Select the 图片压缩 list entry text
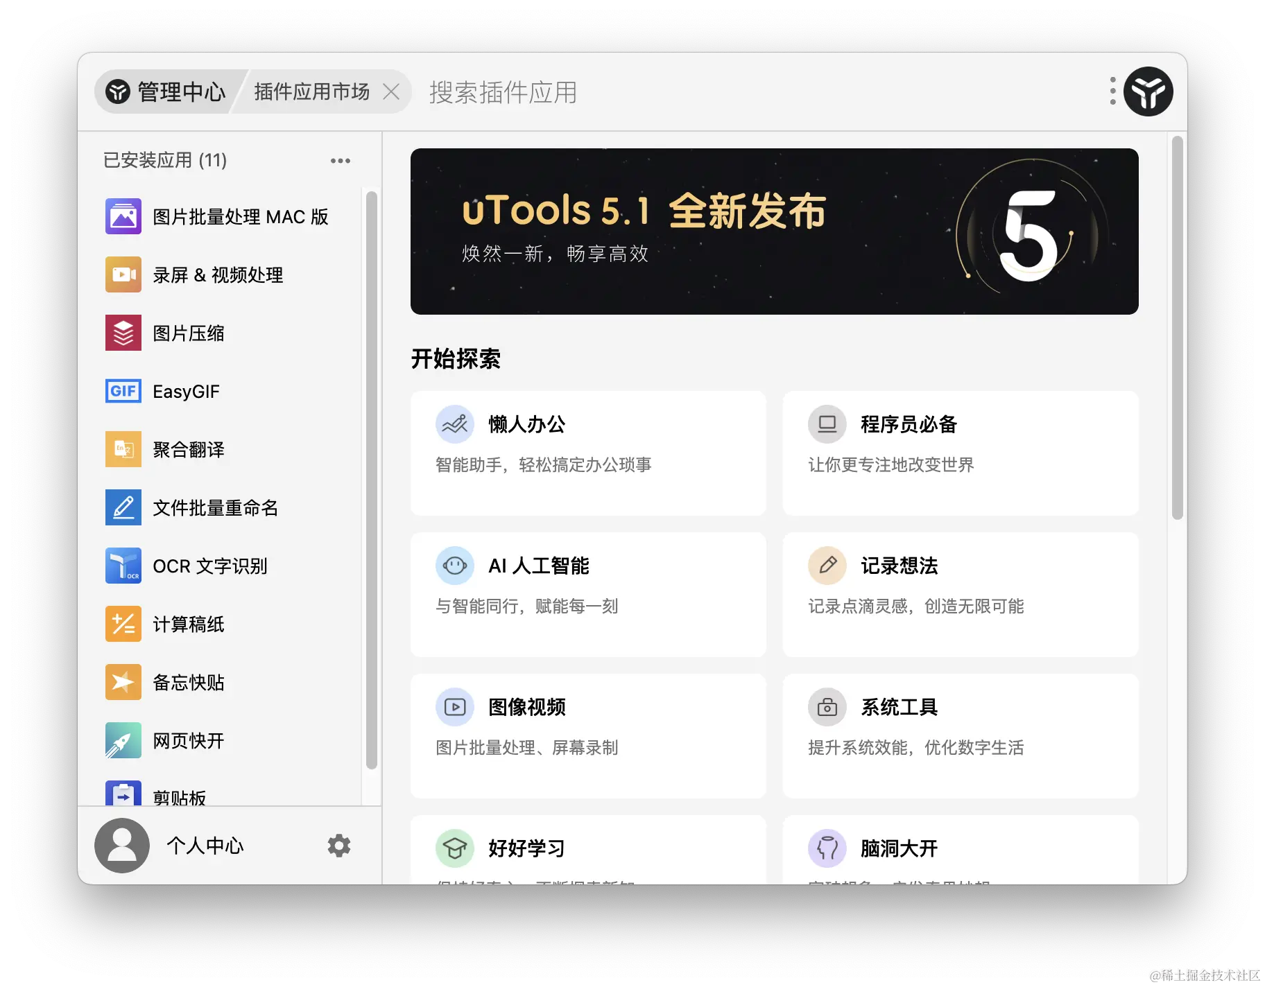This screenshot has height=987, width=1265. pyautogui.click(x=189, y=333)
